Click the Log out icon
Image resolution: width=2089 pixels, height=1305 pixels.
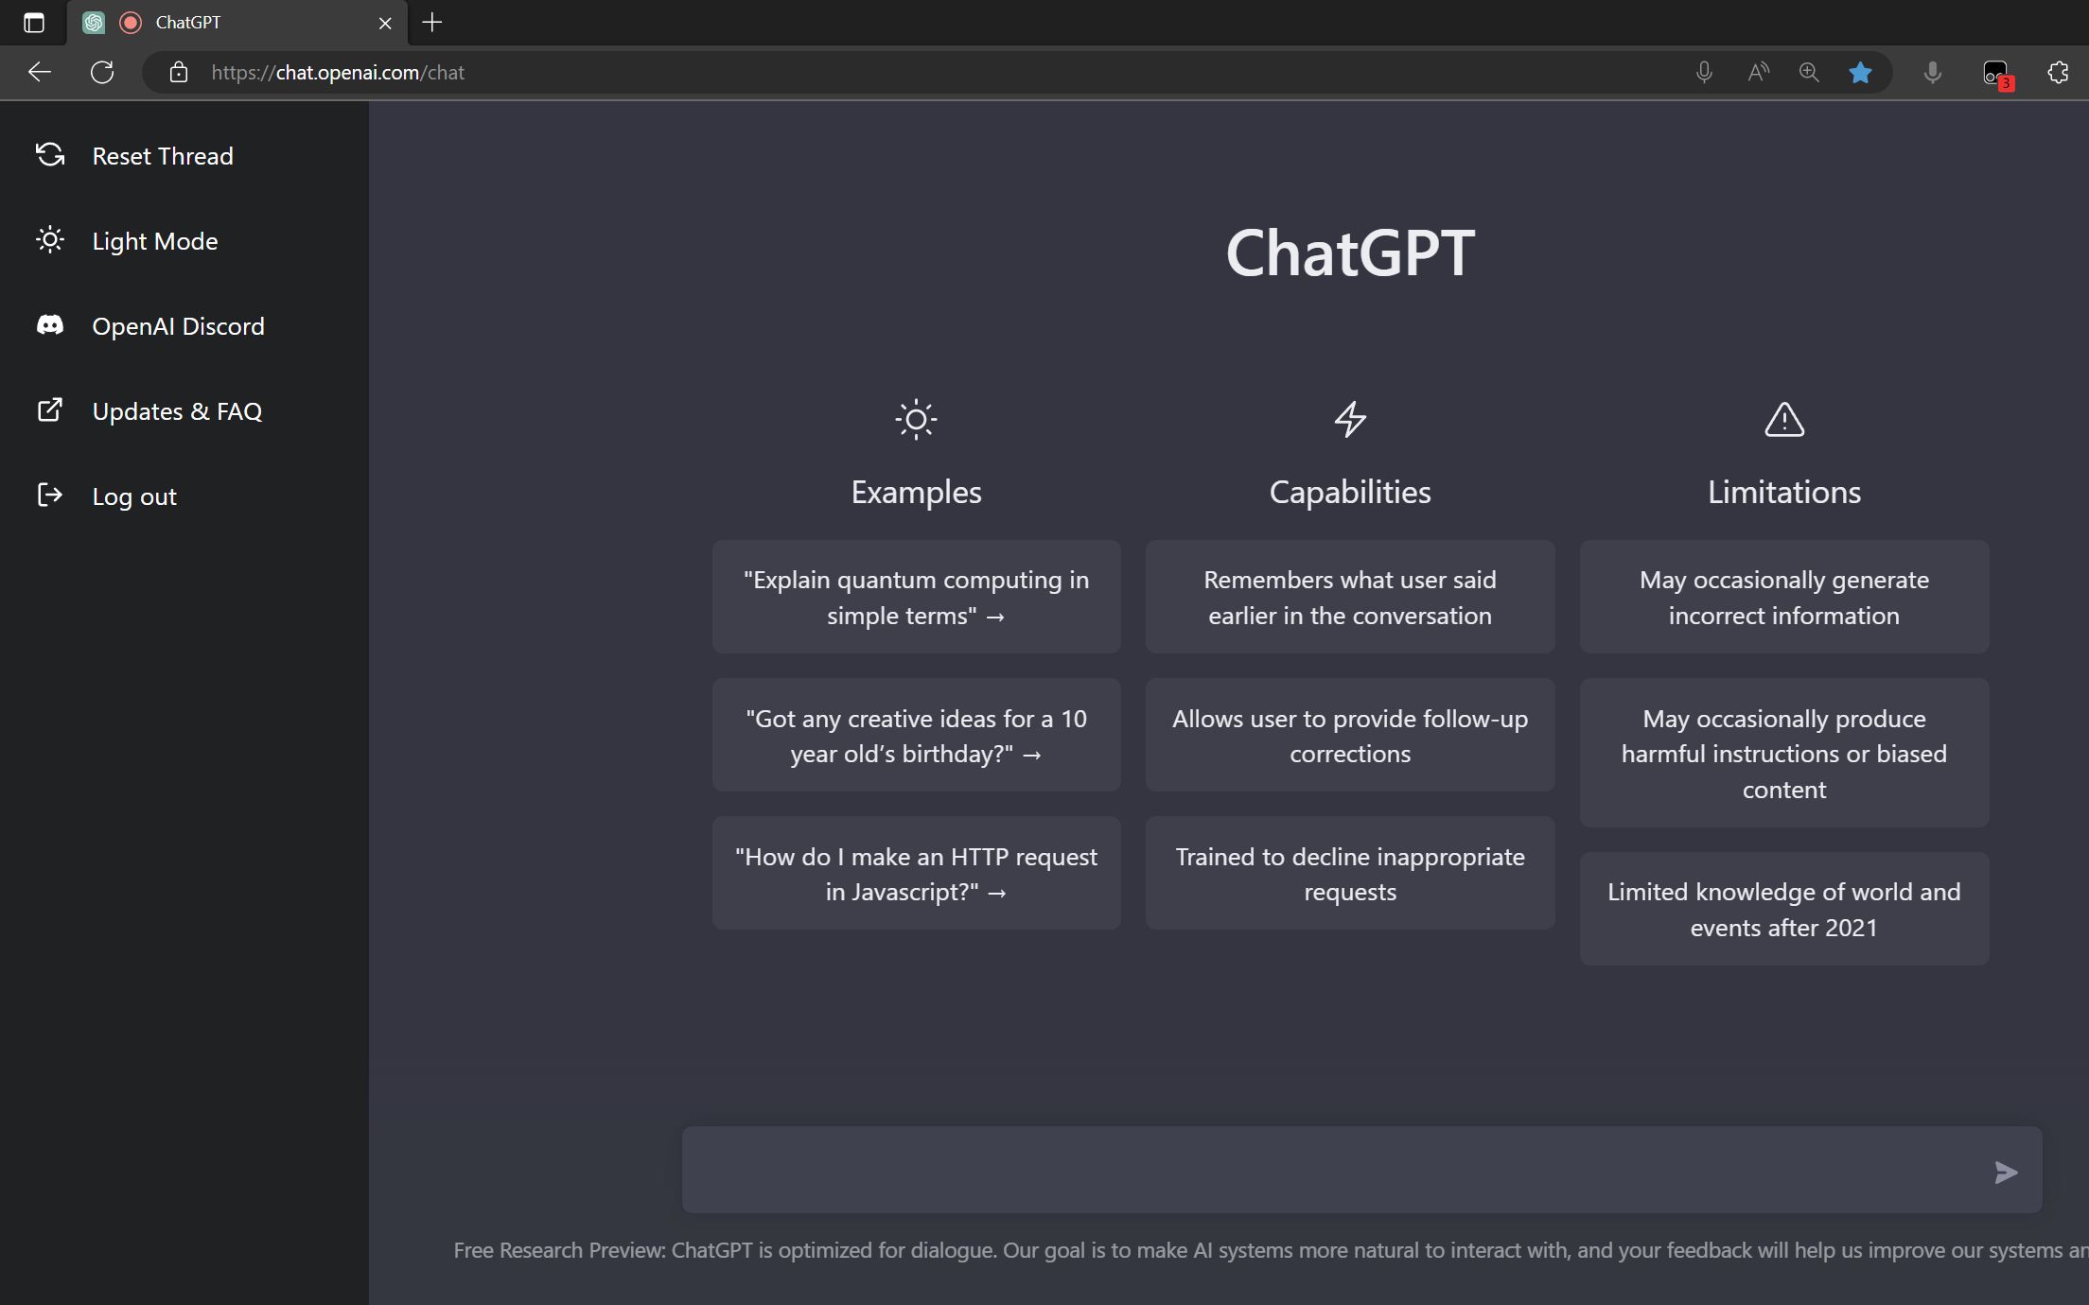point(50,495)
